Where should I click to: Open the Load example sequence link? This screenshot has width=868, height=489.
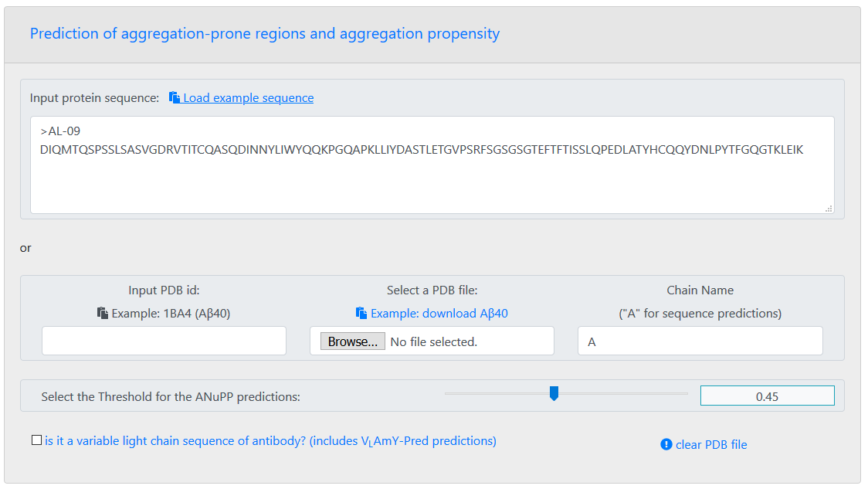tap(249, 98)
